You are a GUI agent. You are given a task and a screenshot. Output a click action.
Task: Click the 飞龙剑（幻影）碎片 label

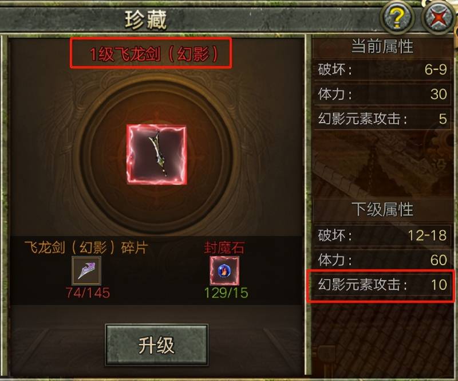86,248
